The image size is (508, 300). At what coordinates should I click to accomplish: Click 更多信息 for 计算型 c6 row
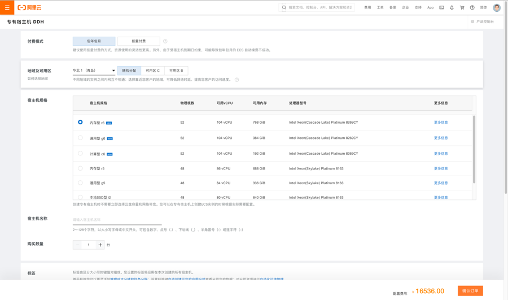point(441,154)
